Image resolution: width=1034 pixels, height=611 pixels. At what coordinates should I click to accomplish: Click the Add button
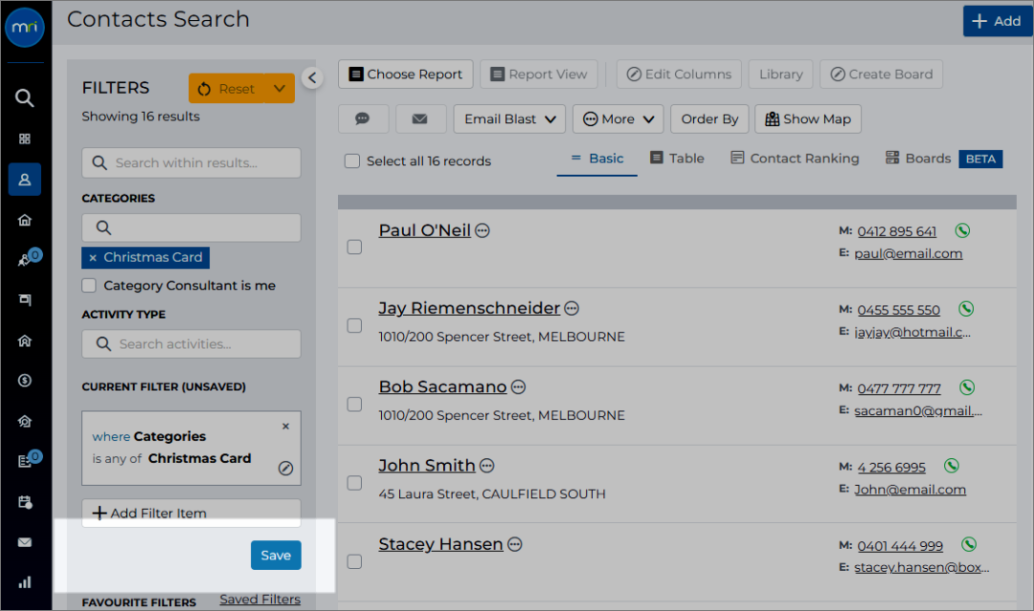click(x=997, y=21)
